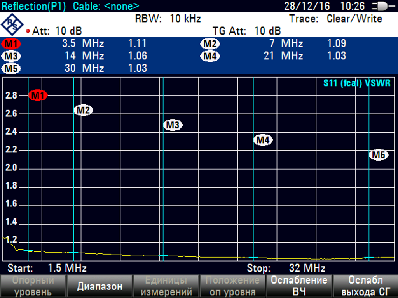The height and width of the screenshot is (298, 398).
Task: Select the M5 marker badge in table
Action: click(x=11, y=69)
